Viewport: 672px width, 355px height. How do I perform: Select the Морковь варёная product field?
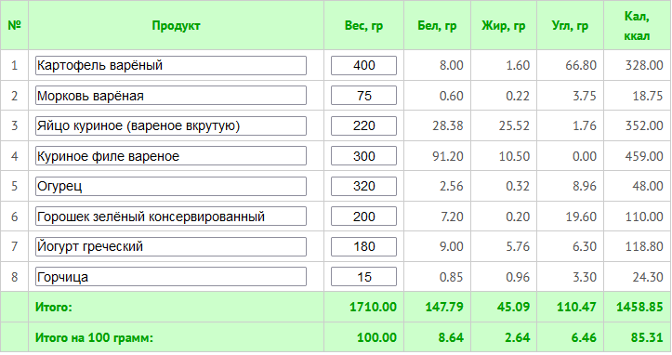[x=171, y=96]
